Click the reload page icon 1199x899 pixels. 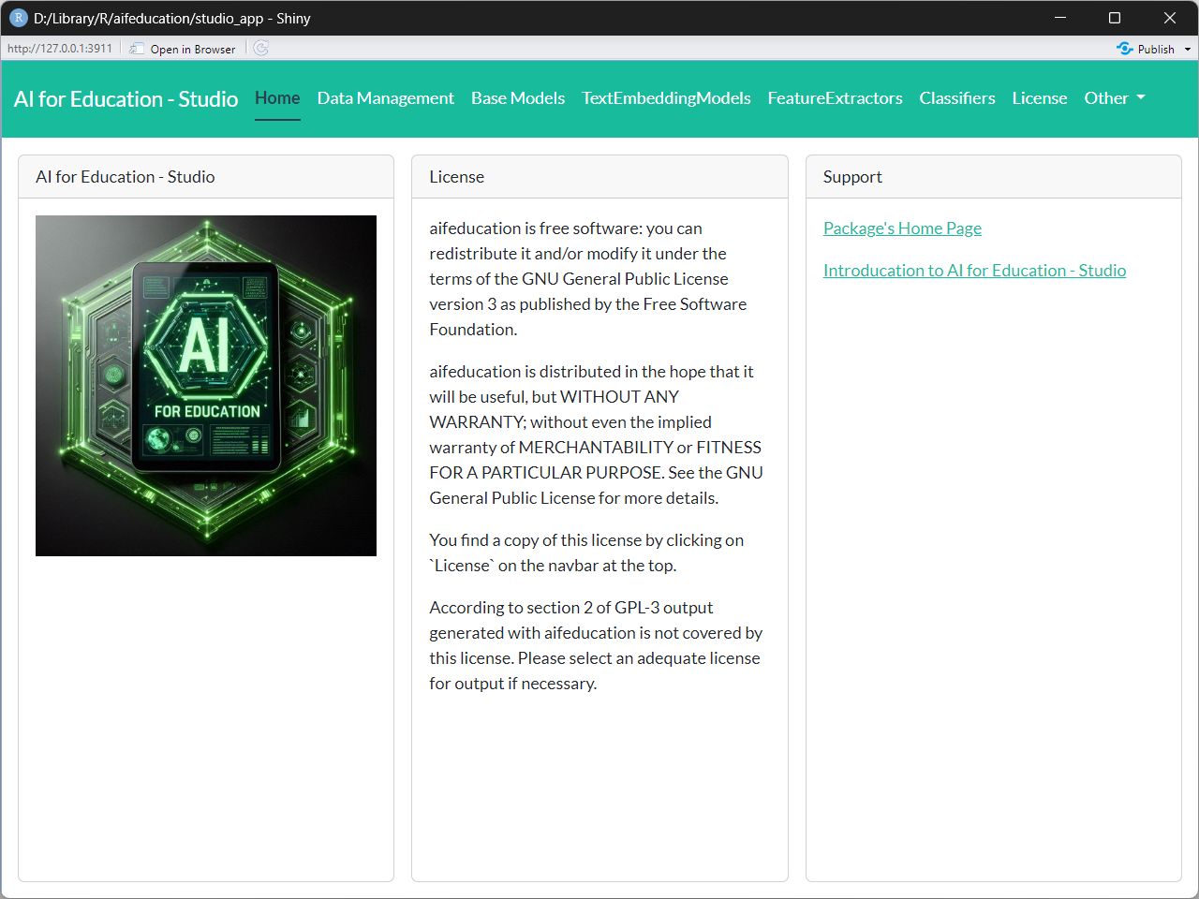click(x=261, y=49)
